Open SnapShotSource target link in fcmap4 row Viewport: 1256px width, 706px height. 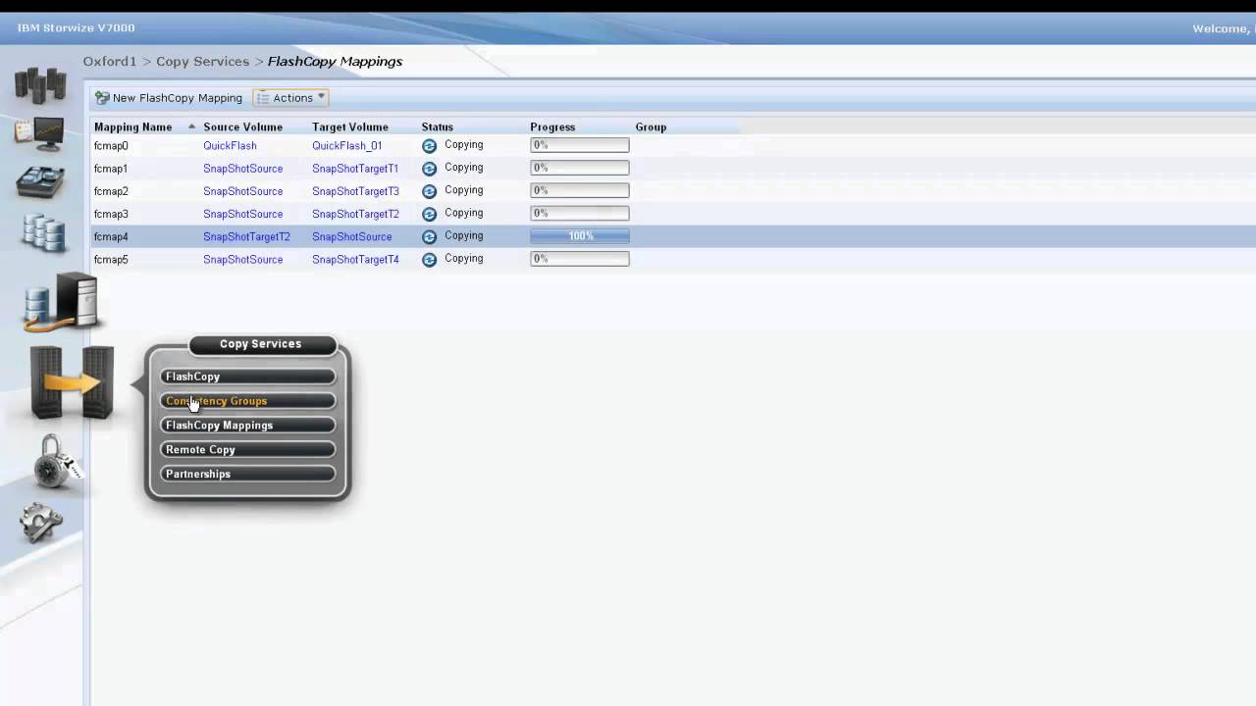(x=351, y=236)
